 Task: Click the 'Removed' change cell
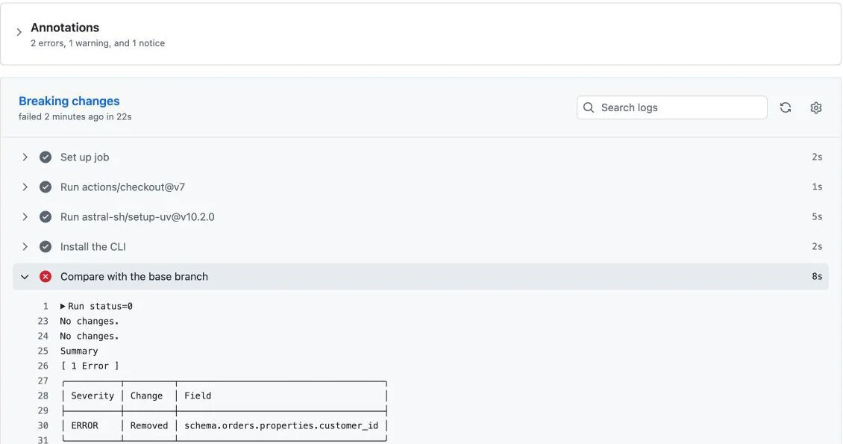(149, 426)
